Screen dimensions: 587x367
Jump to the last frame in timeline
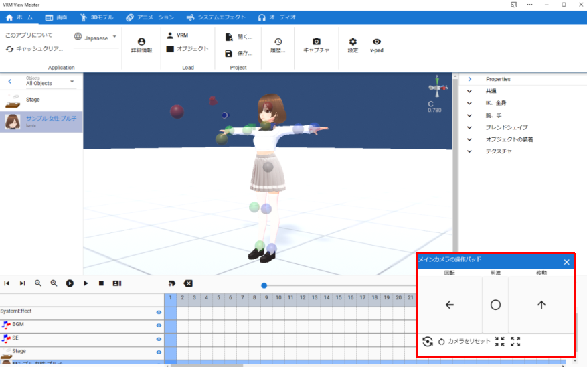tap(23, 283)
